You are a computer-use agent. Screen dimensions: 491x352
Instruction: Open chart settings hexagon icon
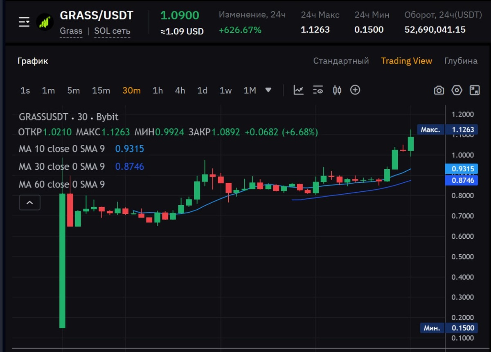457,90
